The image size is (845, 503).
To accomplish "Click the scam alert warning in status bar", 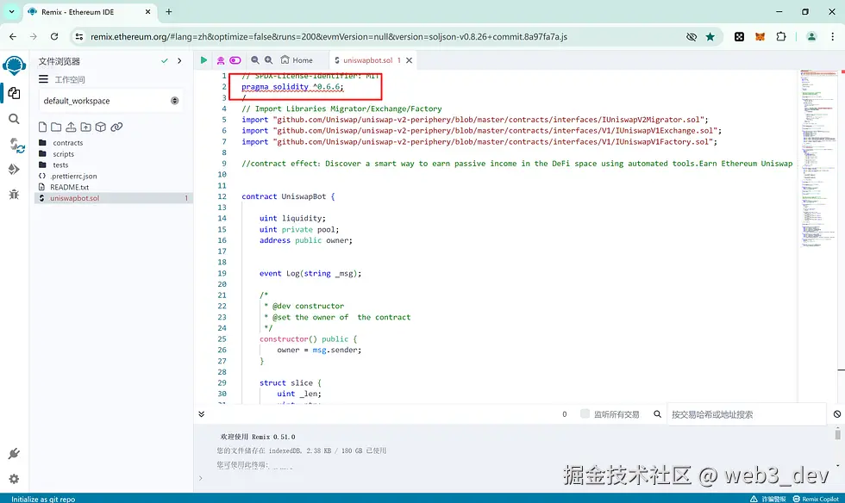I will tap(768, 500).
